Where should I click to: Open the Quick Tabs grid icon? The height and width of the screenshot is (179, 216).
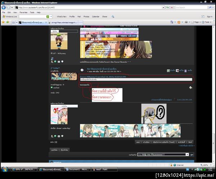click(x=14, y=22)
